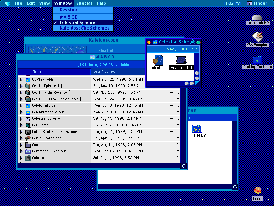The width and height of the screenshot is (274, 206).
Task: Expand the CelebrimborFolder row
Action: (x=21, y=112)
